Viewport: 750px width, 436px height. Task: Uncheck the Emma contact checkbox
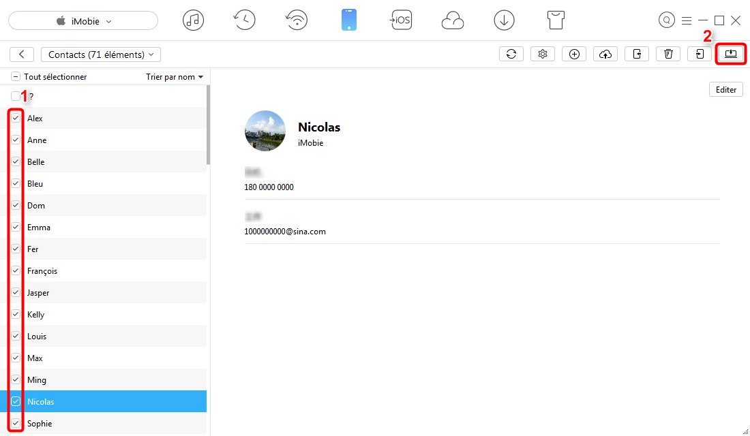16,227
